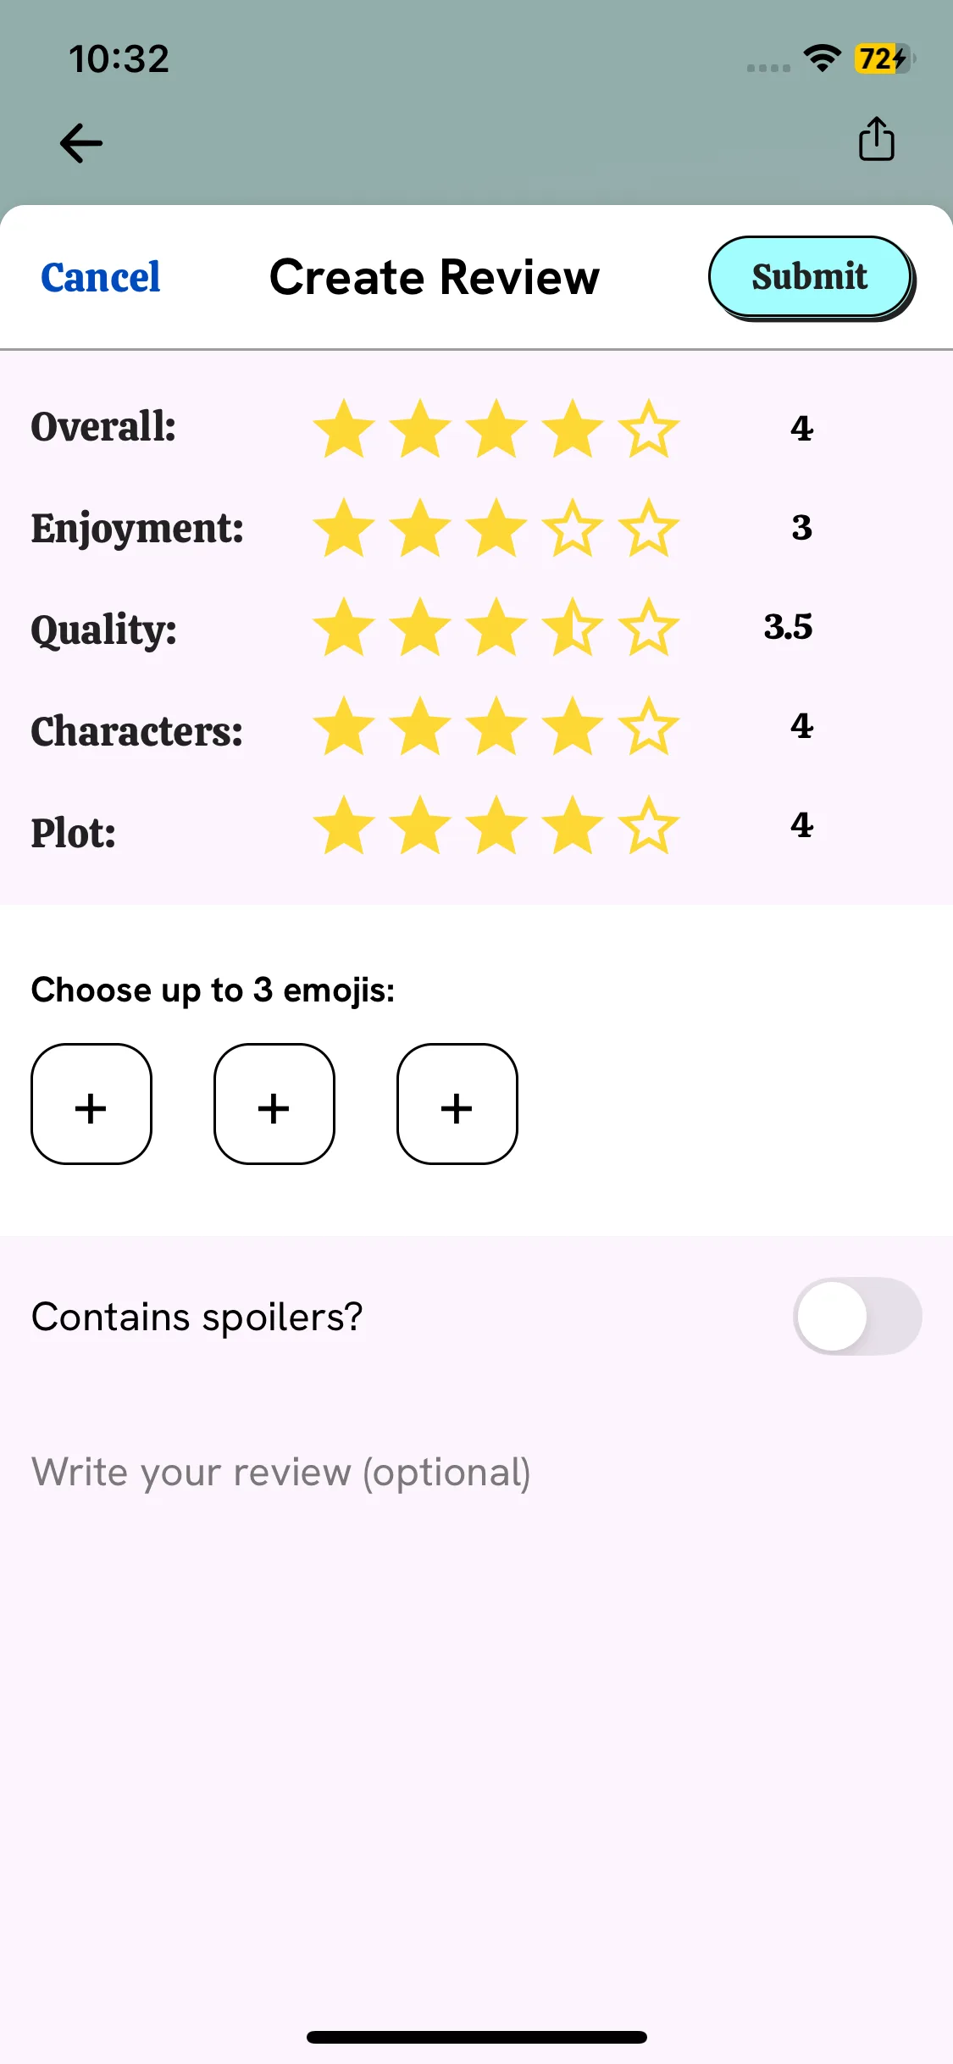This screenshot has width=953, height=2064.
Task: Set Plot rating to three stars
Action: click(496, 826)
